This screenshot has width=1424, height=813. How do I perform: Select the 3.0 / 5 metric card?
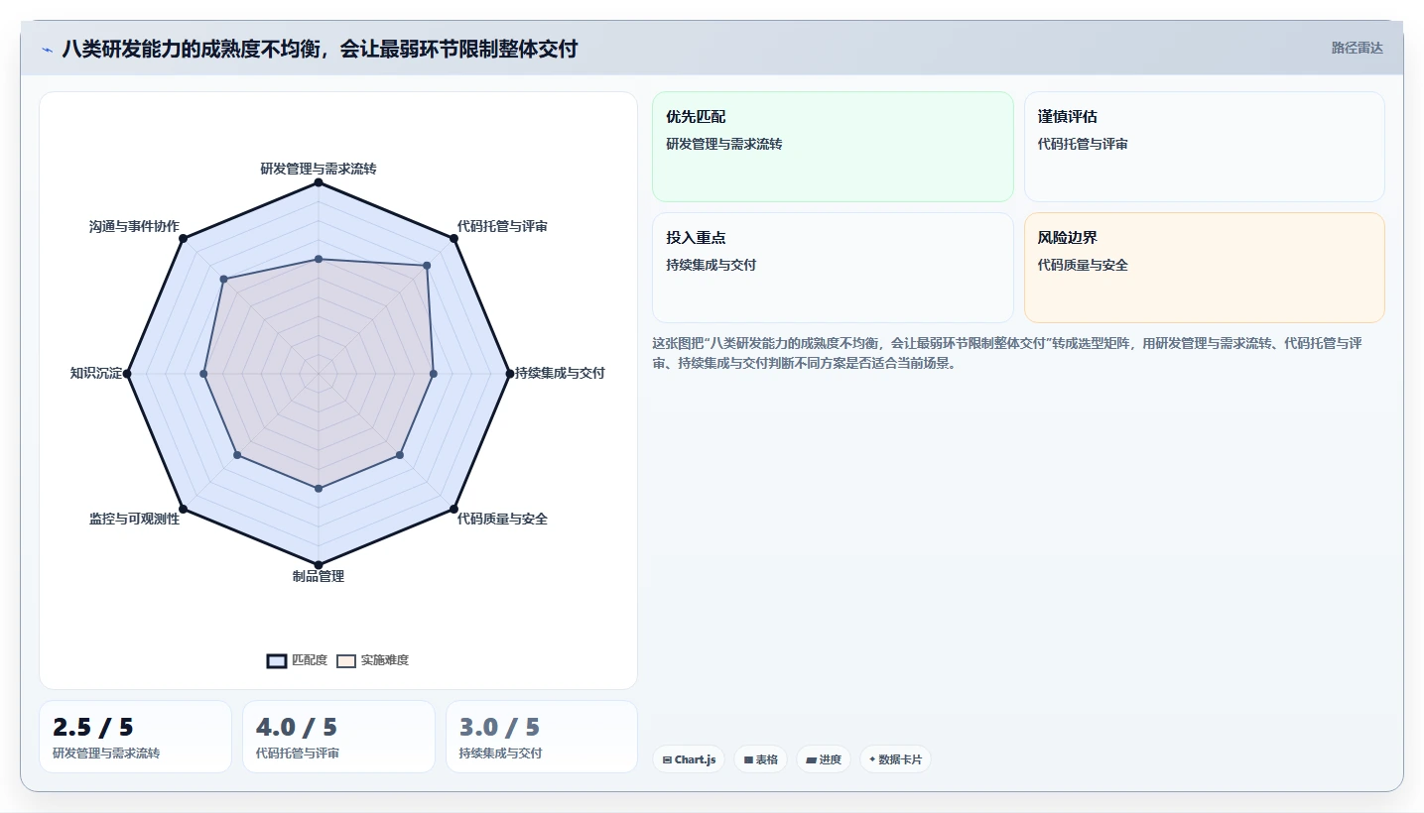(542, 737)
